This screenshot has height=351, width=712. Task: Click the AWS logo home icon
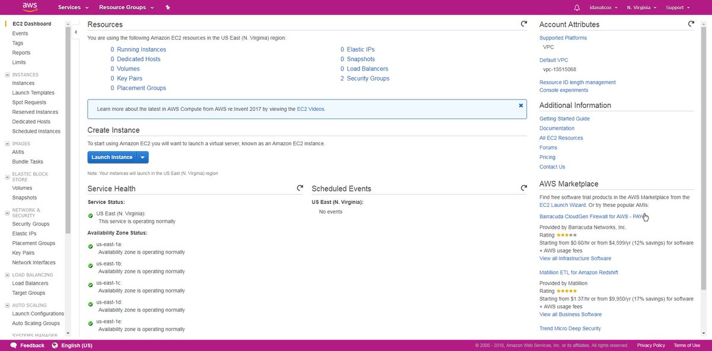pos(30,7)
